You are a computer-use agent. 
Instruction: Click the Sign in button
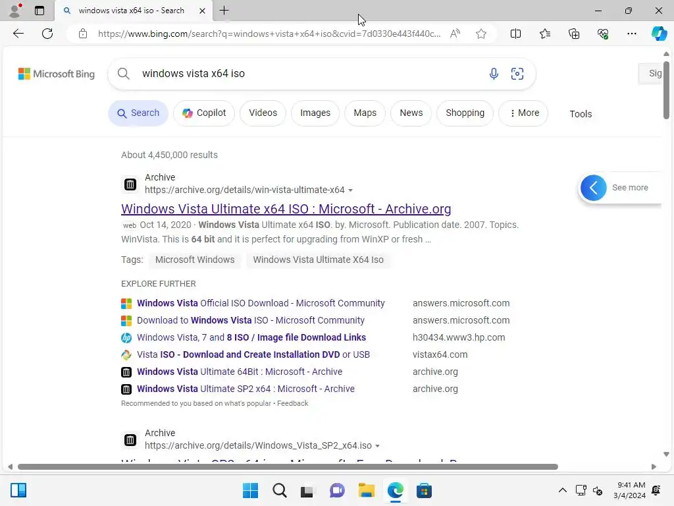click(650, 74)
